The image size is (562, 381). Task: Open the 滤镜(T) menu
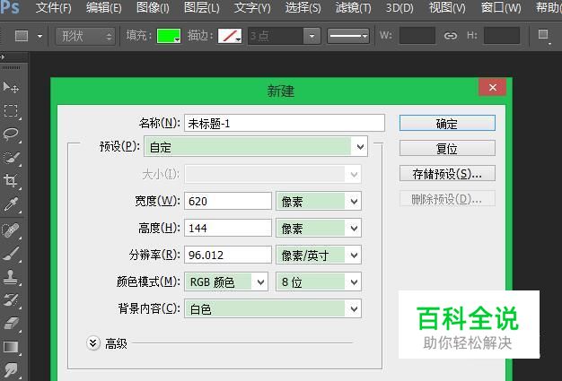point(353,7)
